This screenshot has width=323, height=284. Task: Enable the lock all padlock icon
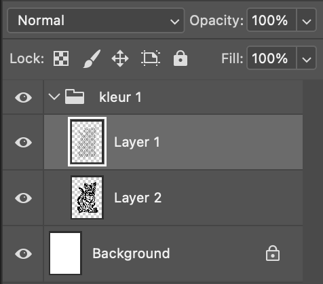coord(180,58)
